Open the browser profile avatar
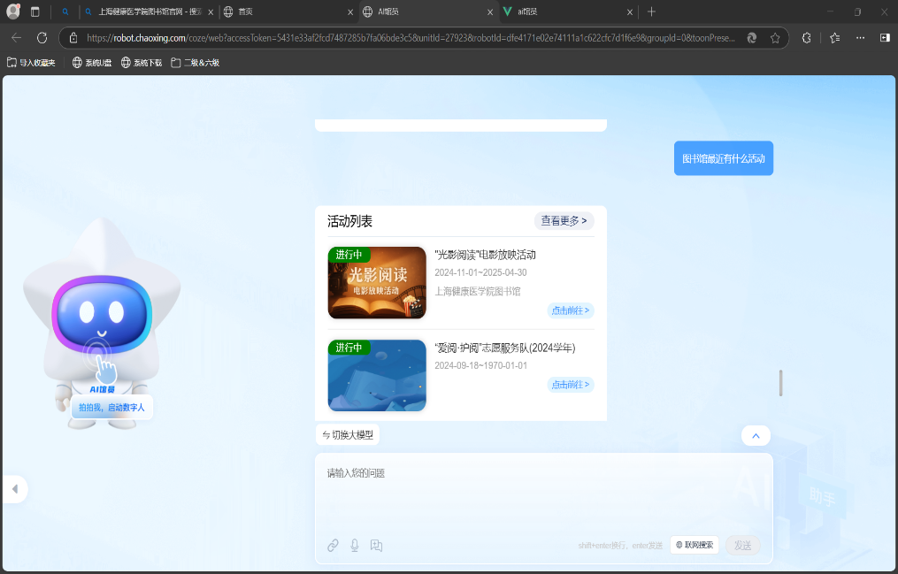This screenshot has height=574, width=898. 13,11
